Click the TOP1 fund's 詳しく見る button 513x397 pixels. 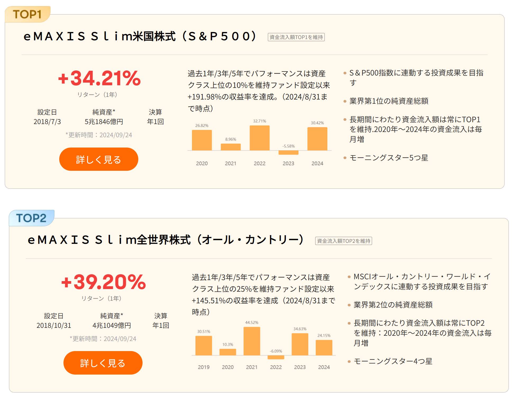(99, 159)
